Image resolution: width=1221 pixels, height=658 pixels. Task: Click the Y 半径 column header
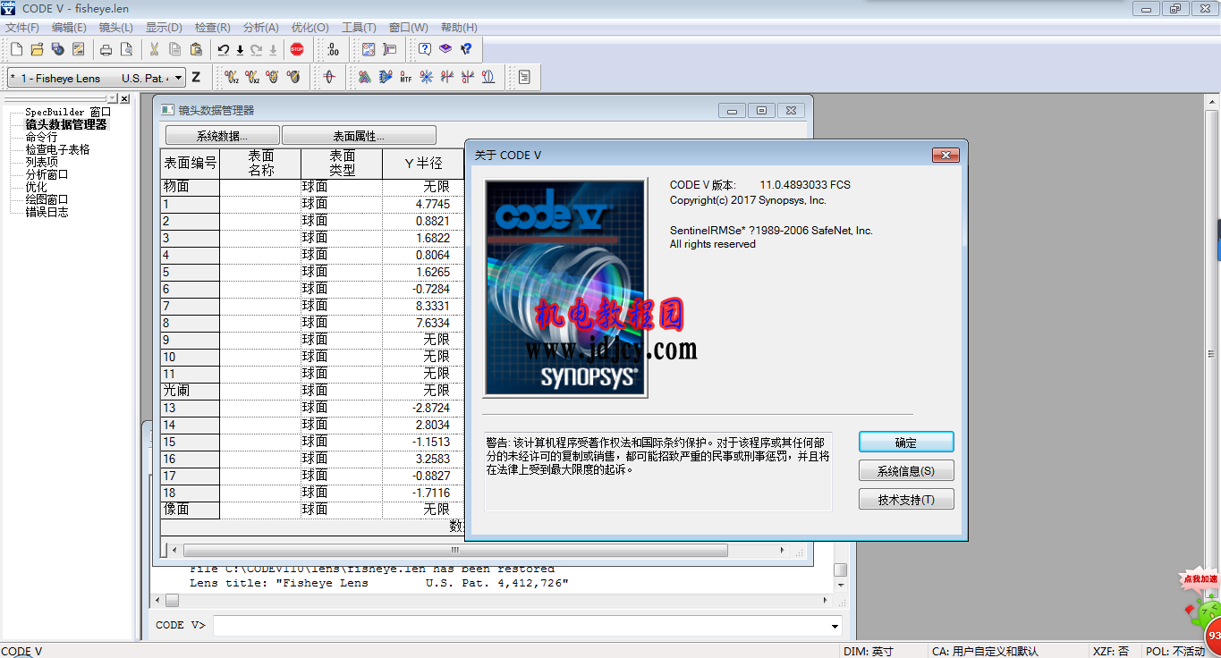point(423,164)
